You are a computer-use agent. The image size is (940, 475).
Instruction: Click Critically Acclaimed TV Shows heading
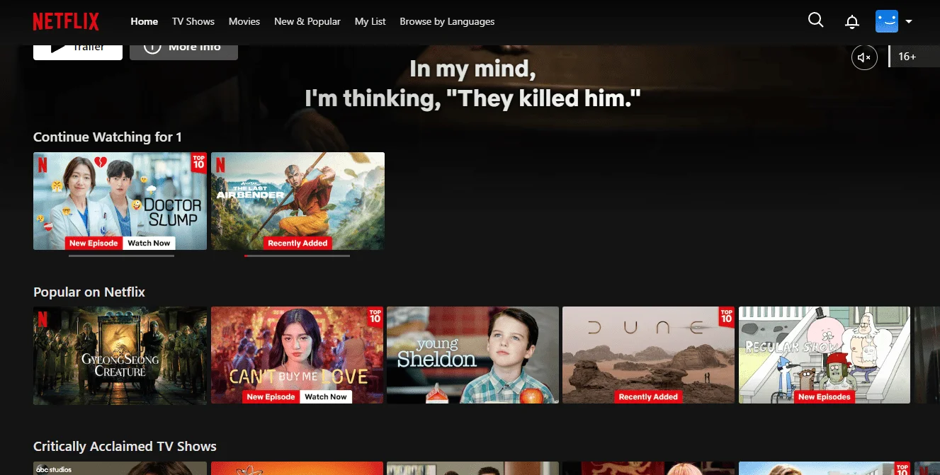point(125,446)
